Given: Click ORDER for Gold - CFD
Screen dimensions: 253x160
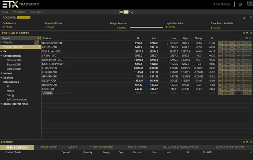Looking at the screenshot, I should [x=248, y=64].
